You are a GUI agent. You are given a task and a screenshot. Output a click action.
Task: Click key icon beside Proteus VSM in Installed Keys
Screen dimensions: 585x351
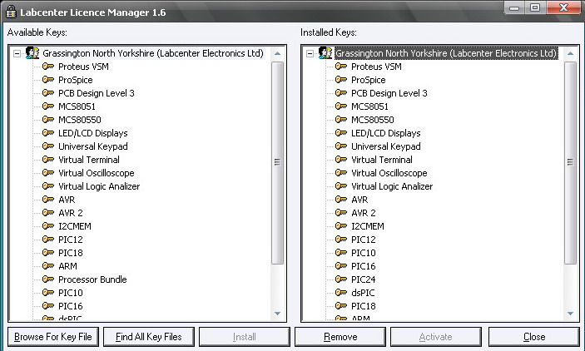coord(341,67)
